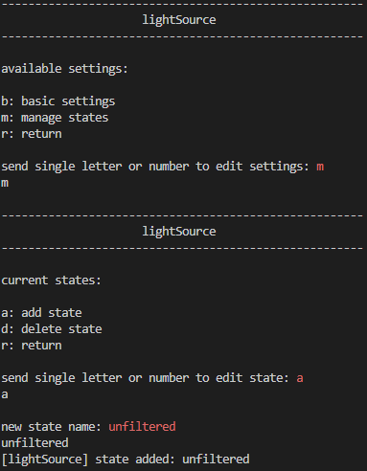The image size is (367, 471).
Task: Click the 'a: add state' option
Action: [x=41, y=313]
